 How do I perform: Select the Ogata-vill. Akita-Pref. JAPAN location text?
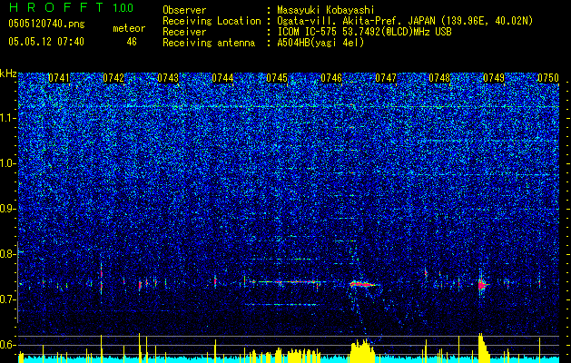(405, 21)
